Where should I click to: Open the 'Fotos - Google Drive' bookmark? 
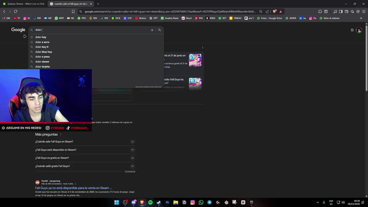[269, 18]
